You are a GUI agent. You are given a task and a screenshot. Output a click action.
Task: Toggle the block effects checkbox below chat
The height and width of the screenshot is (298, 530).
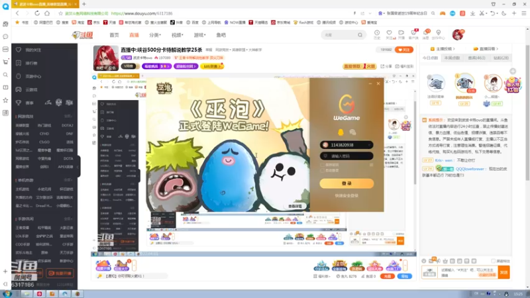tap(493, 261)
